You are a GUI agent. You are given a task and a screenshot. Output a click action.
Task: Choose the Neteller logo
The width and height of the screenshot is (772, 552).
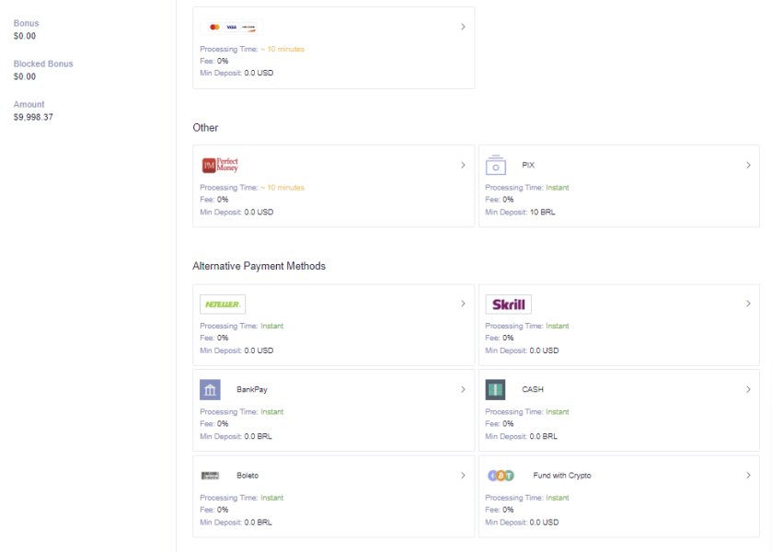(x=223, y=305)
